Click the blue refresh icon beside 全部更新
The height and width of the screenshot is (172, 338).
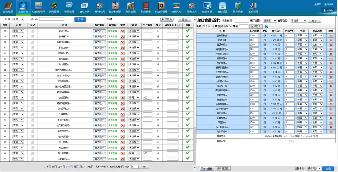(267, 26)
